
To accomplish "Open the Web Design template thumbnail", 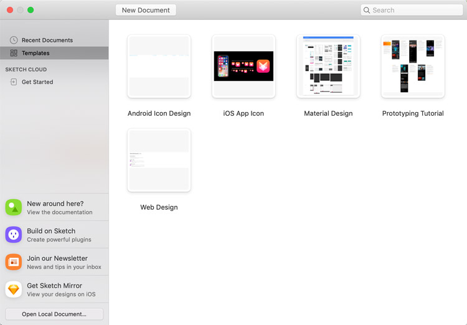I will click(159, 160).
